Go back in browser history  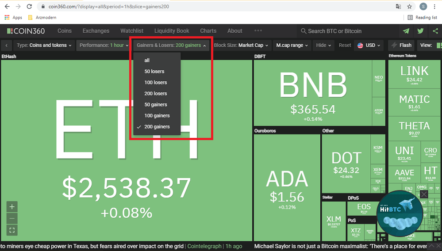tap(7, 7)
